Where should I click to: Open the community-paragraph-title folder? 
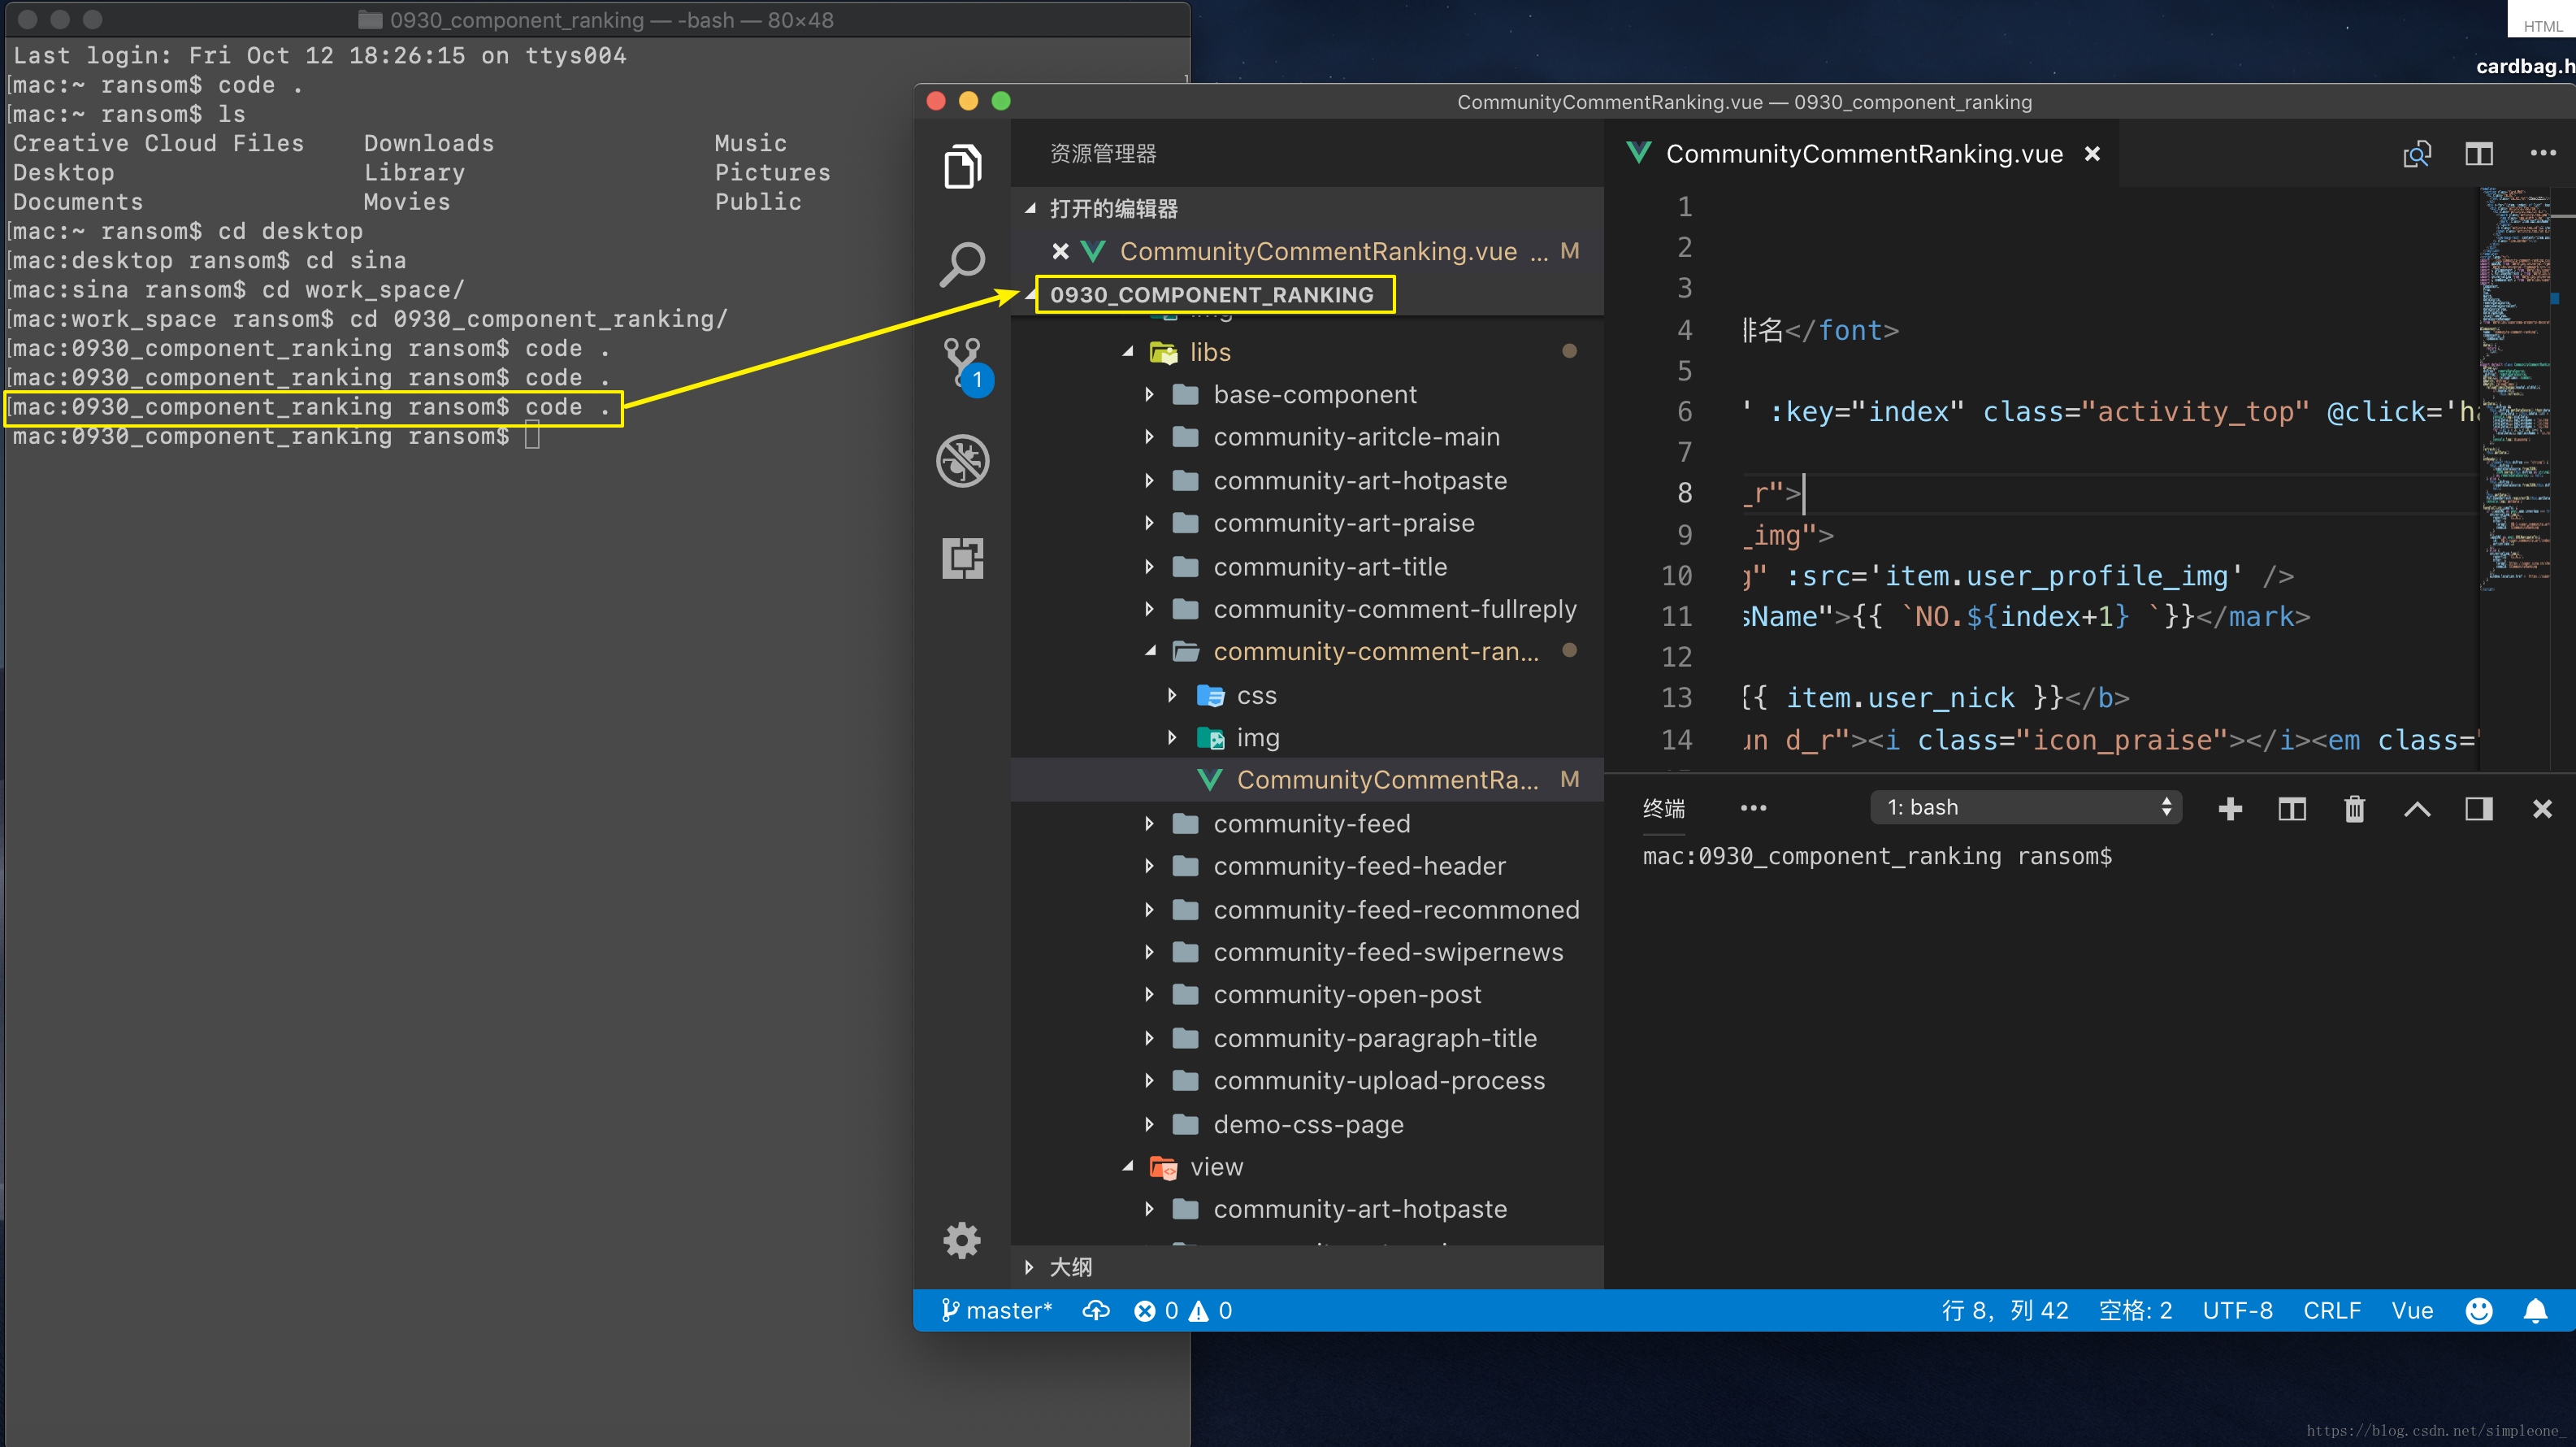pos(1308,1039)
